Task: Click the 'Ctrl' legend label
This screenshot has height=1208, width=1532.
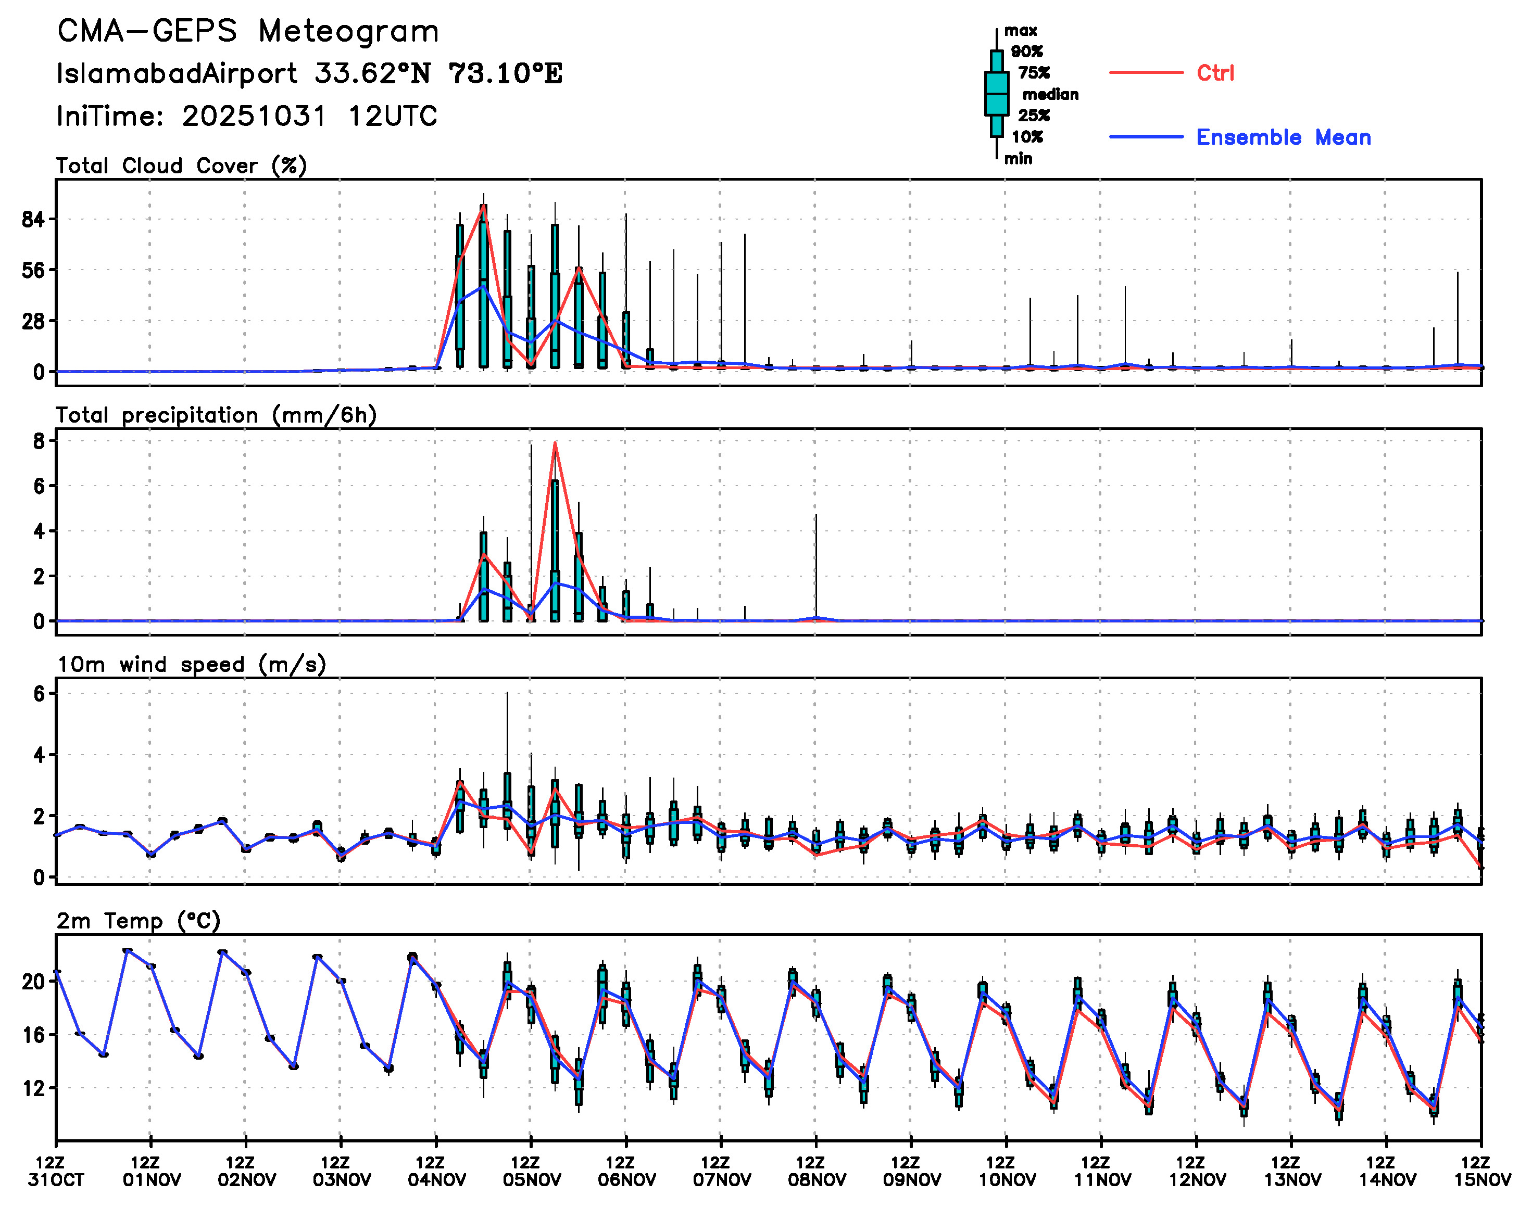Action: click(x=1215, y=73)
